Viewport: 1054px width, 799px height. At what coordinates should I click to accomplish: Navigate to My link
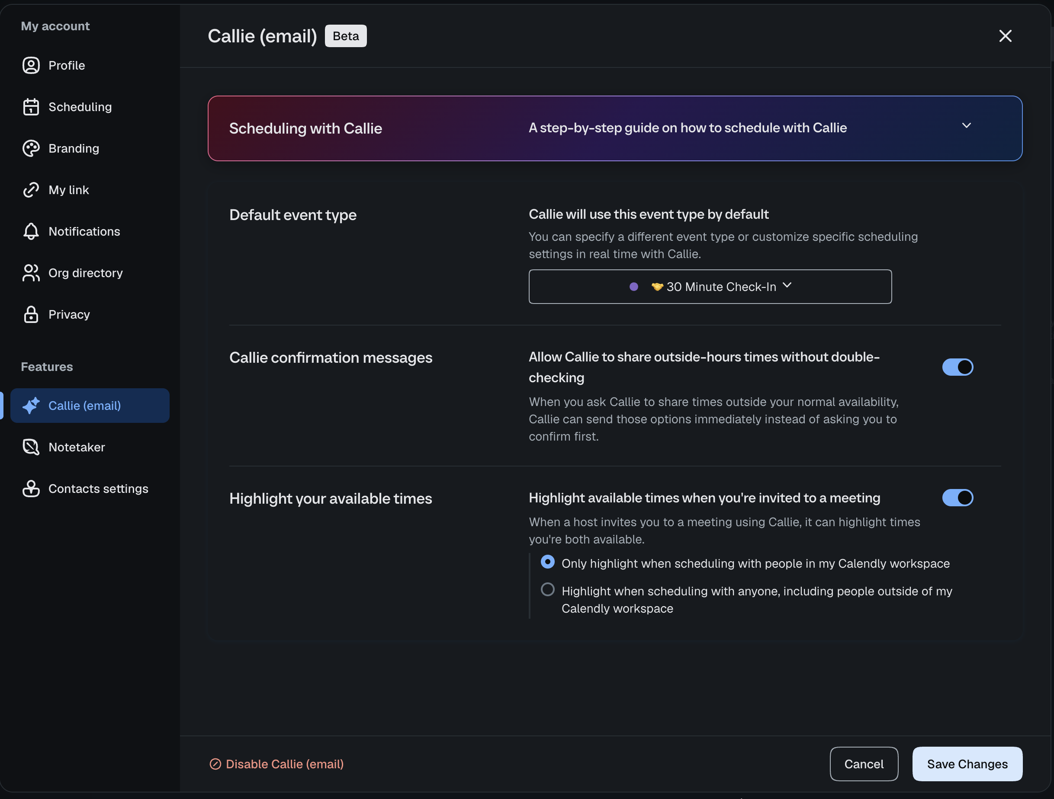tap(90, 189)
